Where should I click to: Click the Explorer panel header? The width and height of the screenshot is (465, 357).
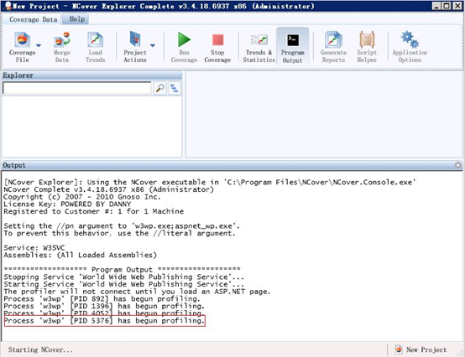[x=91, y=75]
